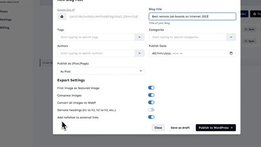Click the Google Drive icon beside document ID
This screenshot has height=147, width=261.
[x=62, y=16]
